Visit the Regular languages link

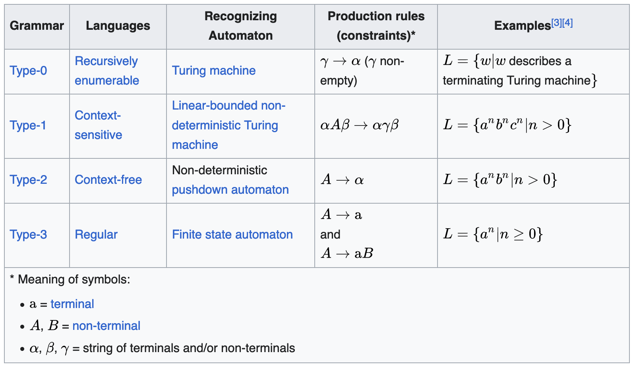tap(96, 235)
